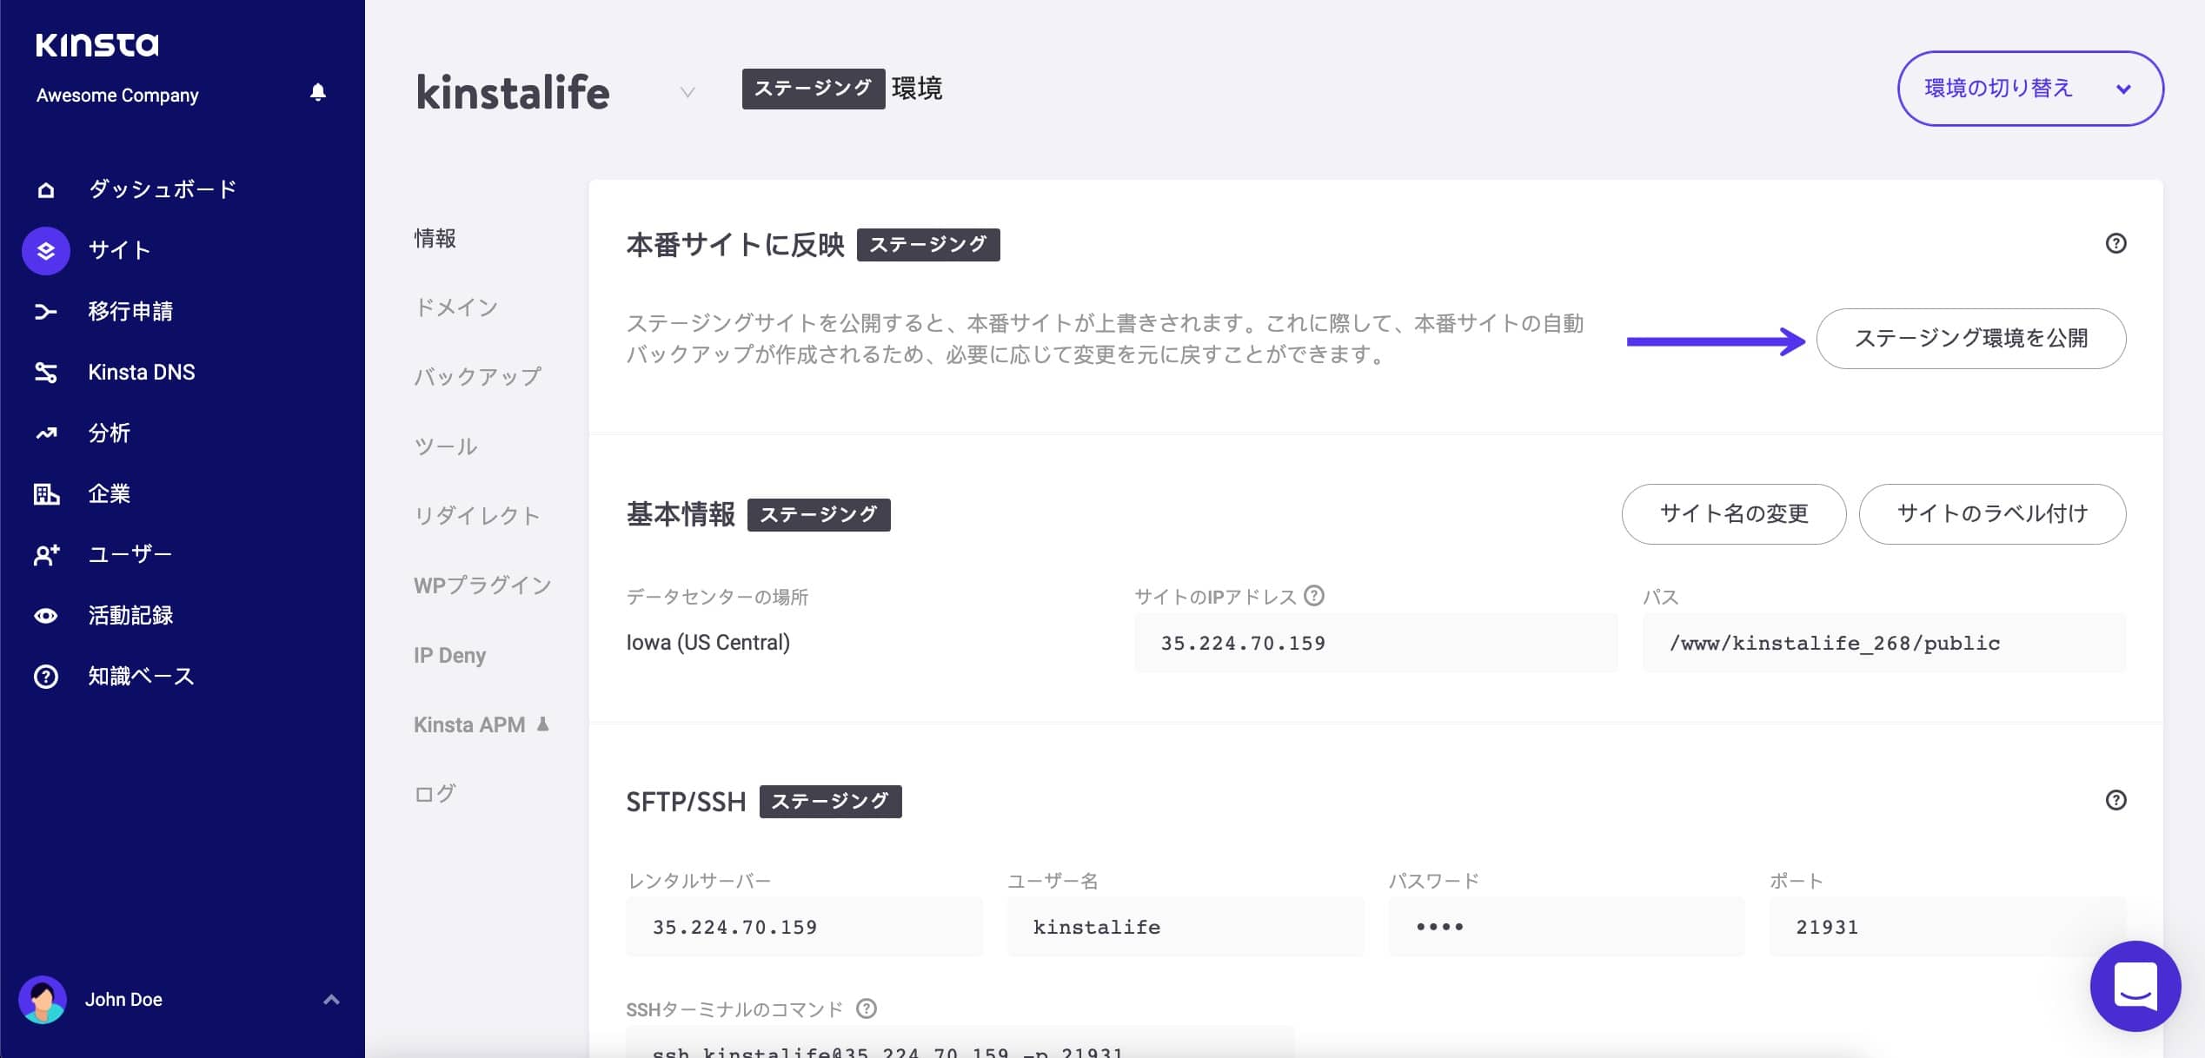Click help icon next to サイトのIPアドレス
The image size is (2205, 1058).
tap(1315, 596)
